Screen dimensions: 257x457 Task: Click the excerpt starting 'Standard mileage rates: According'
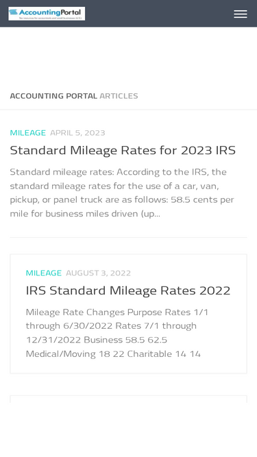[122, 193]
